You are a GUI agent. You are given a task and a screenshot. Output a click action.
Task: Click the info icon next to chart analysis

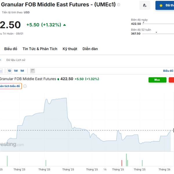[25, 86]
